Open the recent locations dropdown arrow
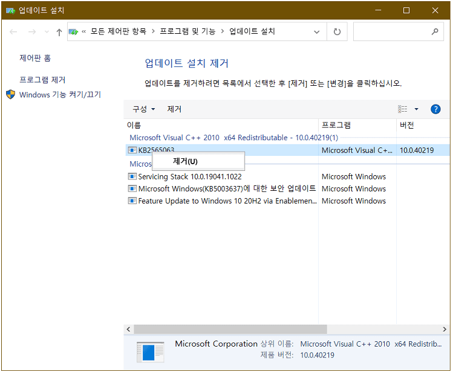 (47, 32)
